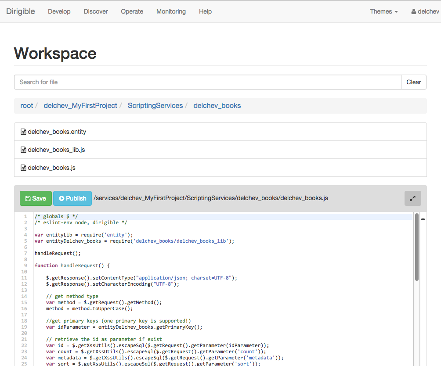441x366 pixels.
Task: Click line number 22 in gutter
Action: 25,345
